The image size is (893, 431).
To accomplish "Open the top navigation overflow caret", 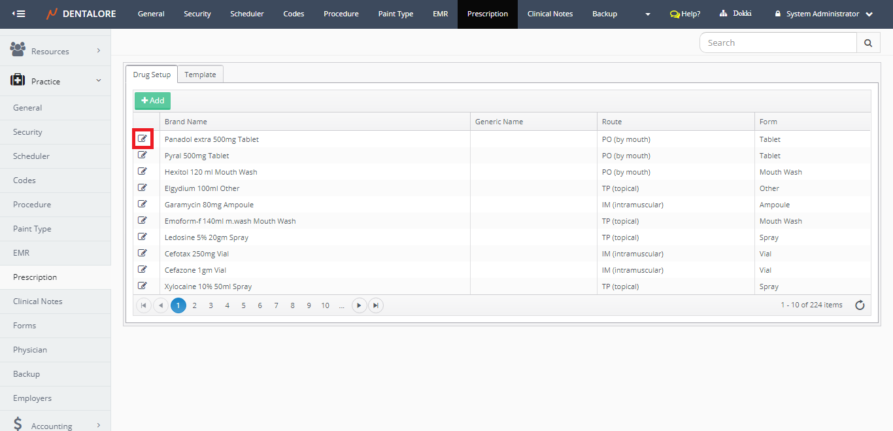I will pos(647,14).
